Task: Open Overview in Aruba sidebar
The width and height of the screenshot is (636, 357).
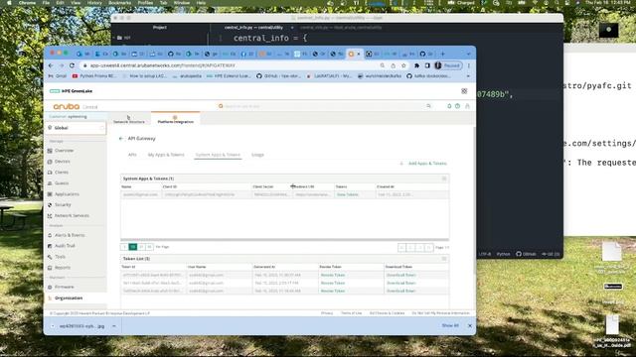Action: coord(64,151)
